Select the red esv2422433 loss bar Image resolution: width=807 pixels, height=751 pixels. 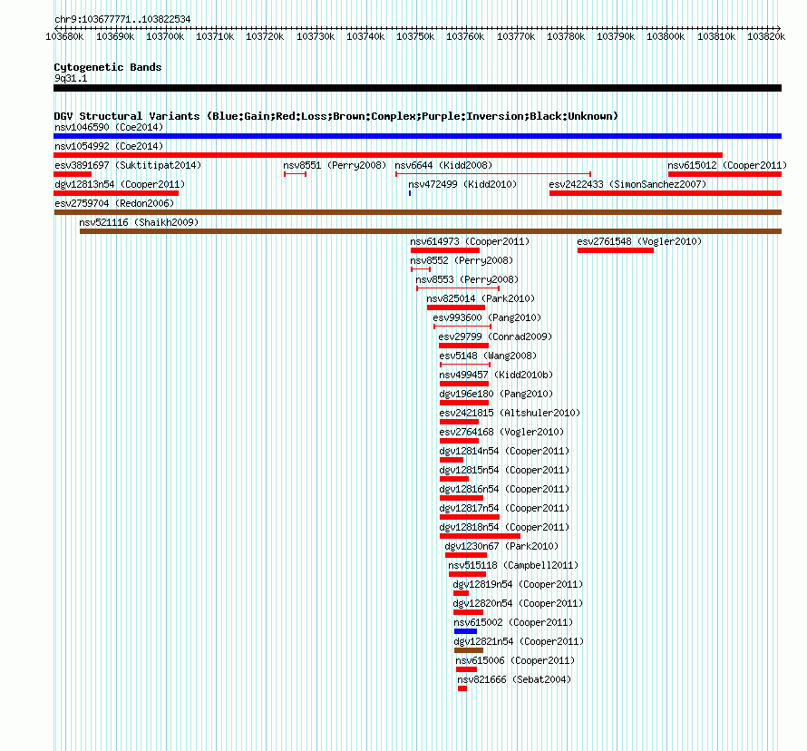tap(666, 193)
